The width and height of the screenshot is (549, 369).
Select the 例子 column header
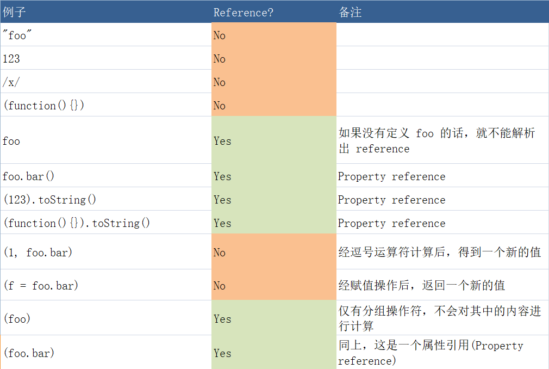coord(106,12)
